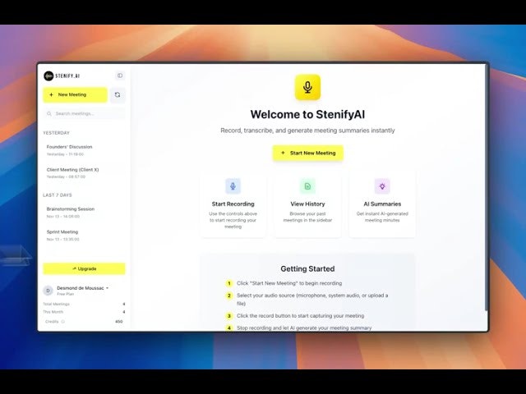Click the Start New Meeting button
Image resolution: width=526 pixels, height=394 pixels.
(307, 153)
